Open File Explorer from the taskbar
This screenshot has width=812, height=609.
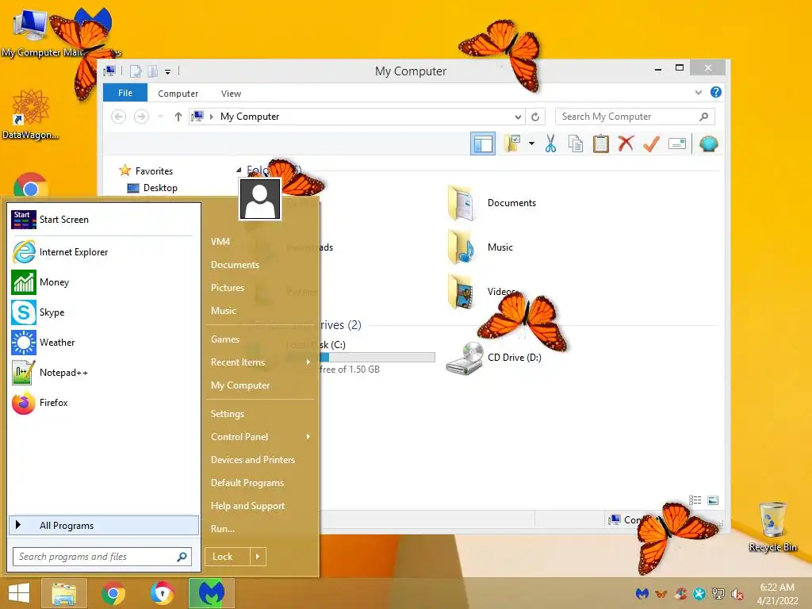[63, 593]
